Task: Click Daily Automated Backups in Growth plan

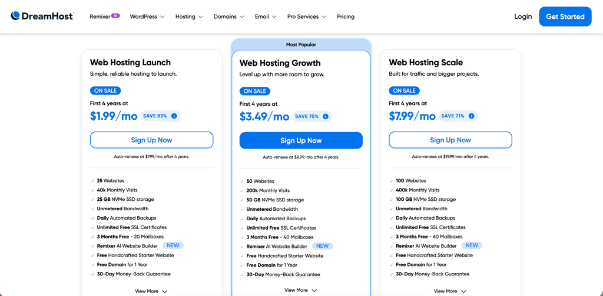Action: [x=276, y=218]
